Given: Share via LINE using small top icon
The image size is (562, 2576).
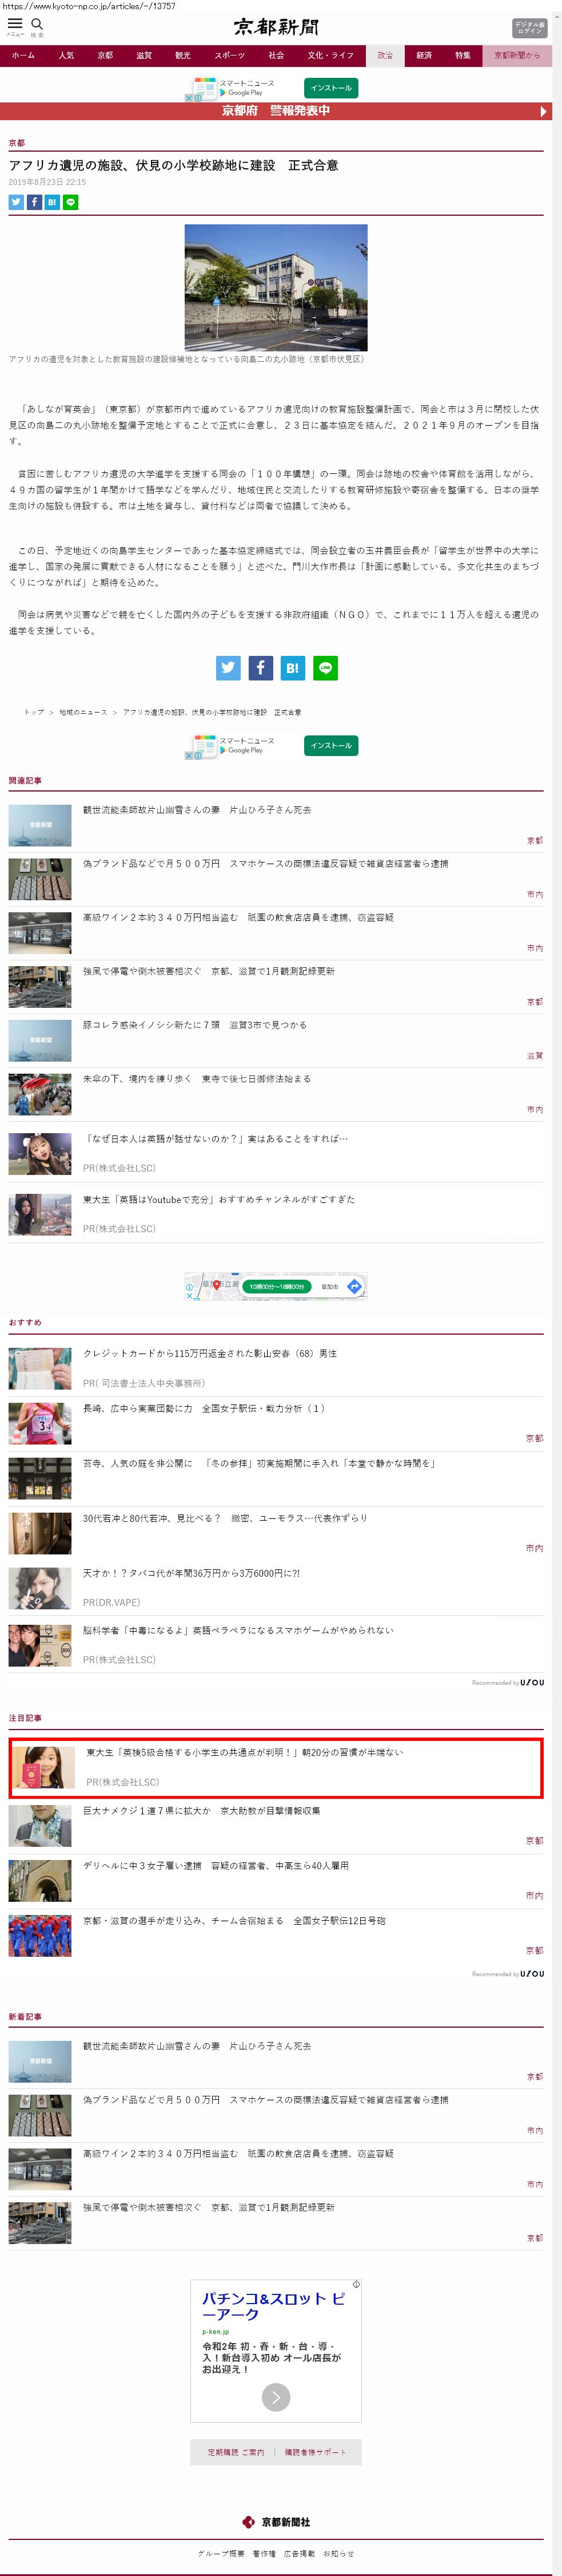Looking at the screenshot, I should tap(71, 202).
